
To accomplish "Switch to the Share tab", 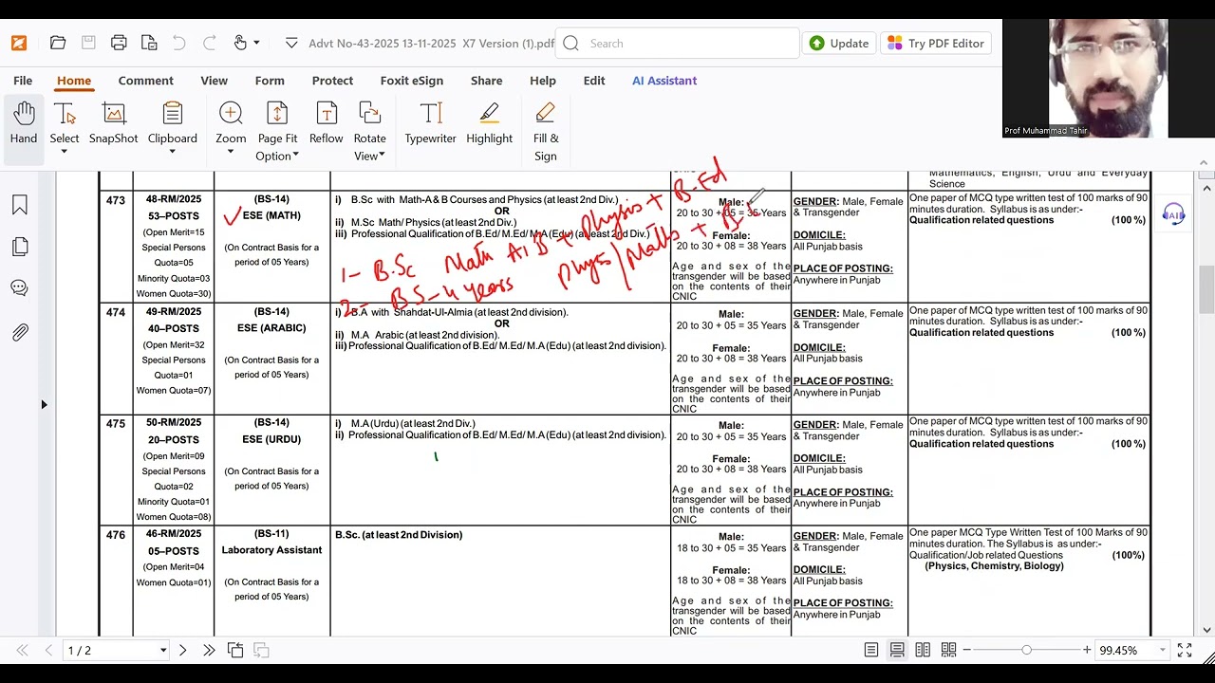I will point(487,81).
